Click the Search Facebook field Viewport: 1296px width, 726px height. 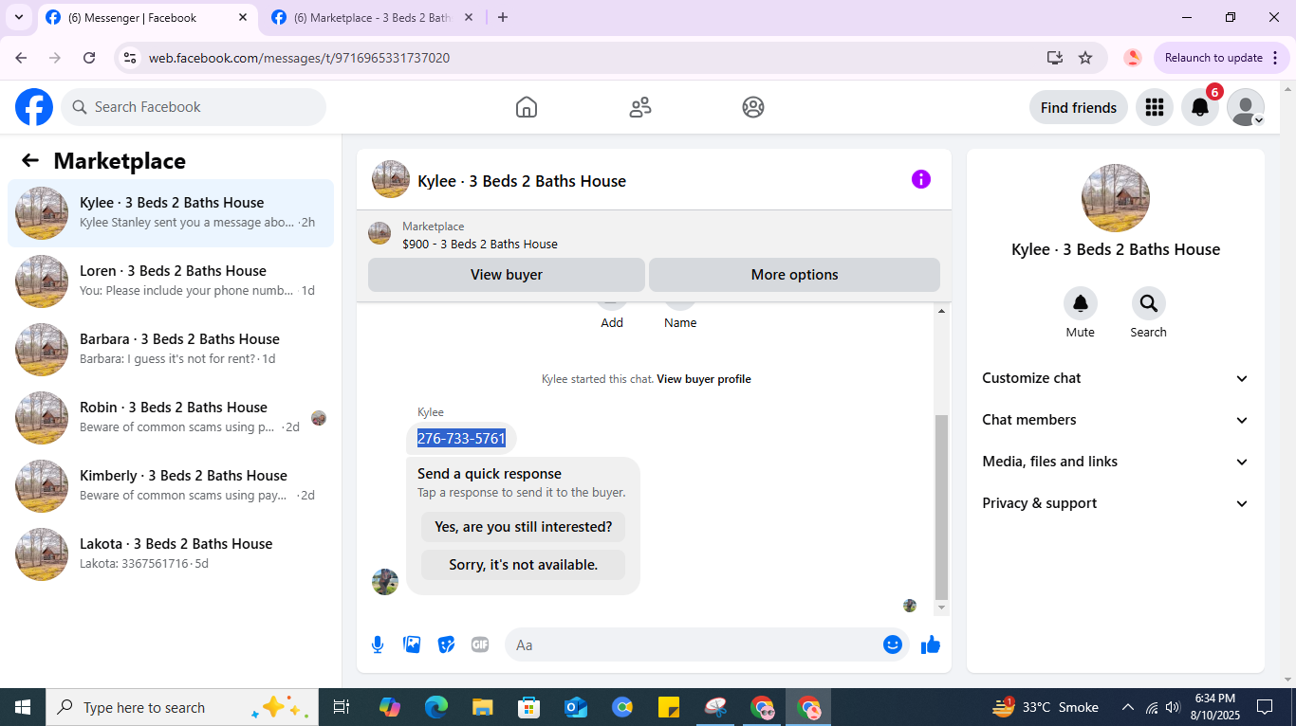(194, 107)
